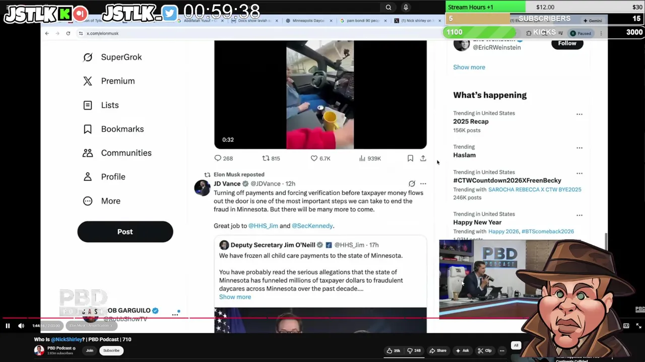Switch to the Minneapolis Daycare tab
Image resolution: width=645 pixels, height=362 pixels.
307,21
